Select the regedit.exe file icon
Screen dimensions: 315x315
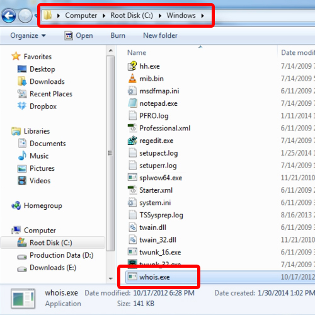point(132,140)
